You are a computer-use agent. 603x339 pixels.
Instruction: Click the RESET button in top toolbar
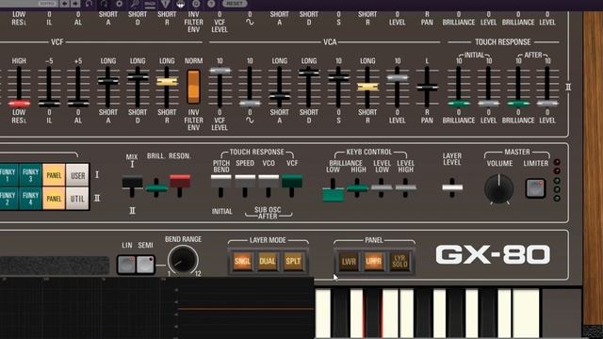tap(235, 4)
